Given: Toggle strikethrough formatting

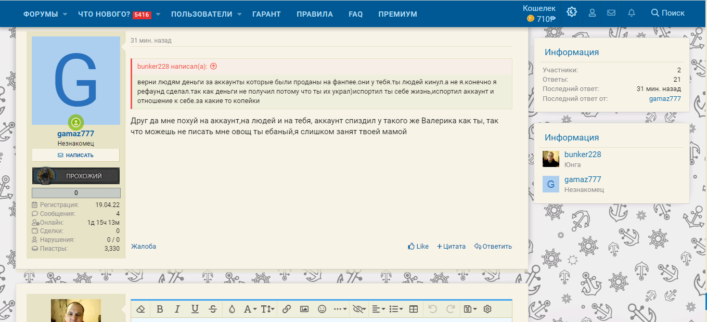Looking at the screenshot, I should (x=213, y=309).
